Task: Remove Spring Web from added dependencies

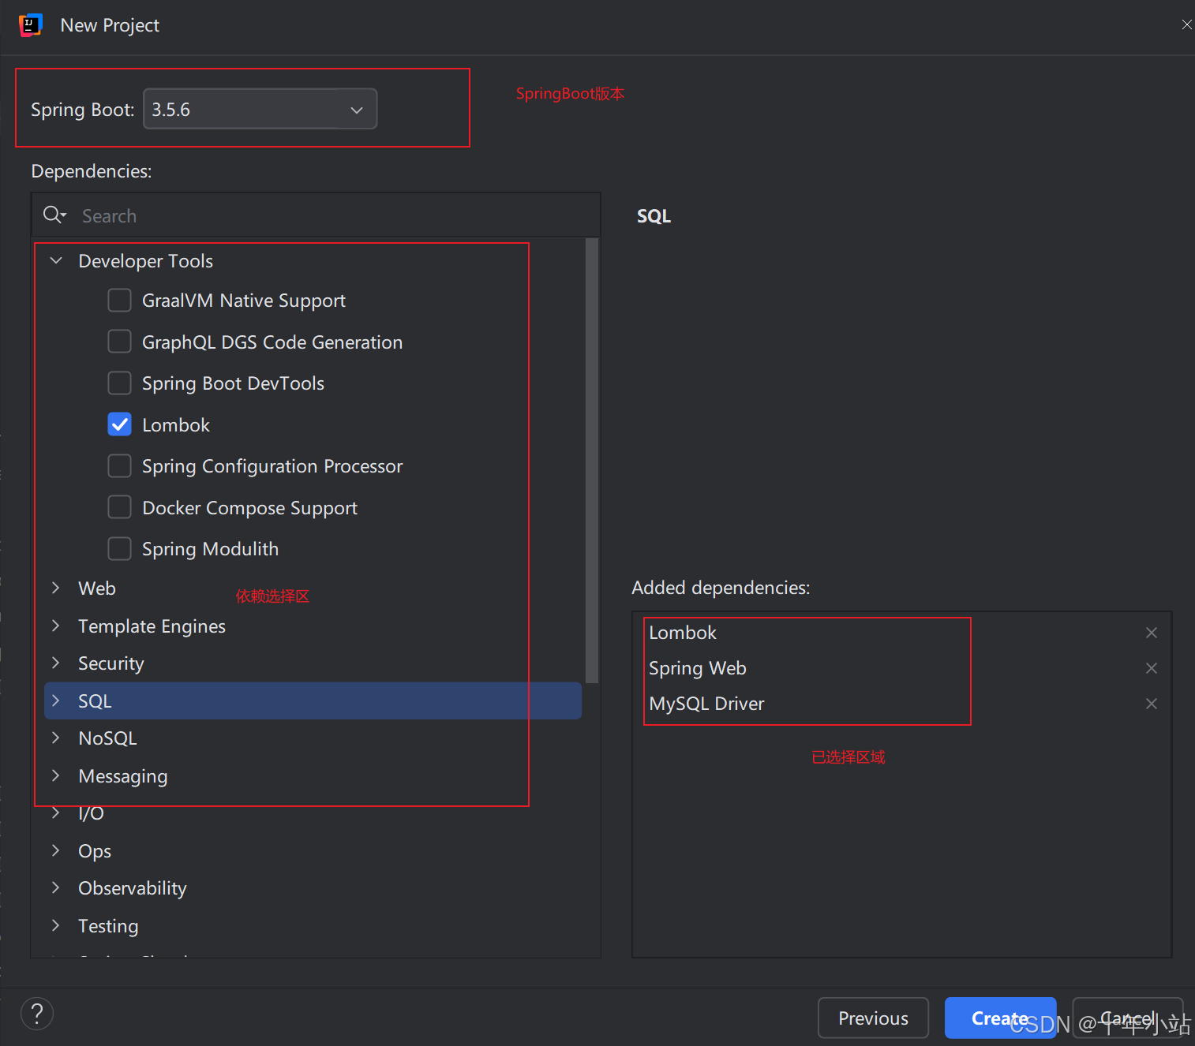Action: 1152,668
